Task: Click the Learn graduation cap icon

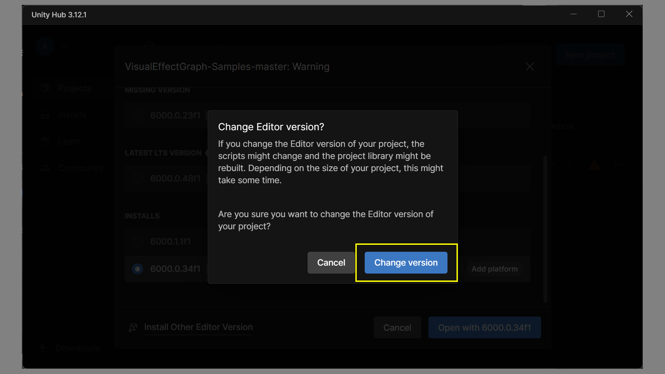Action: (x=45, y=141)
